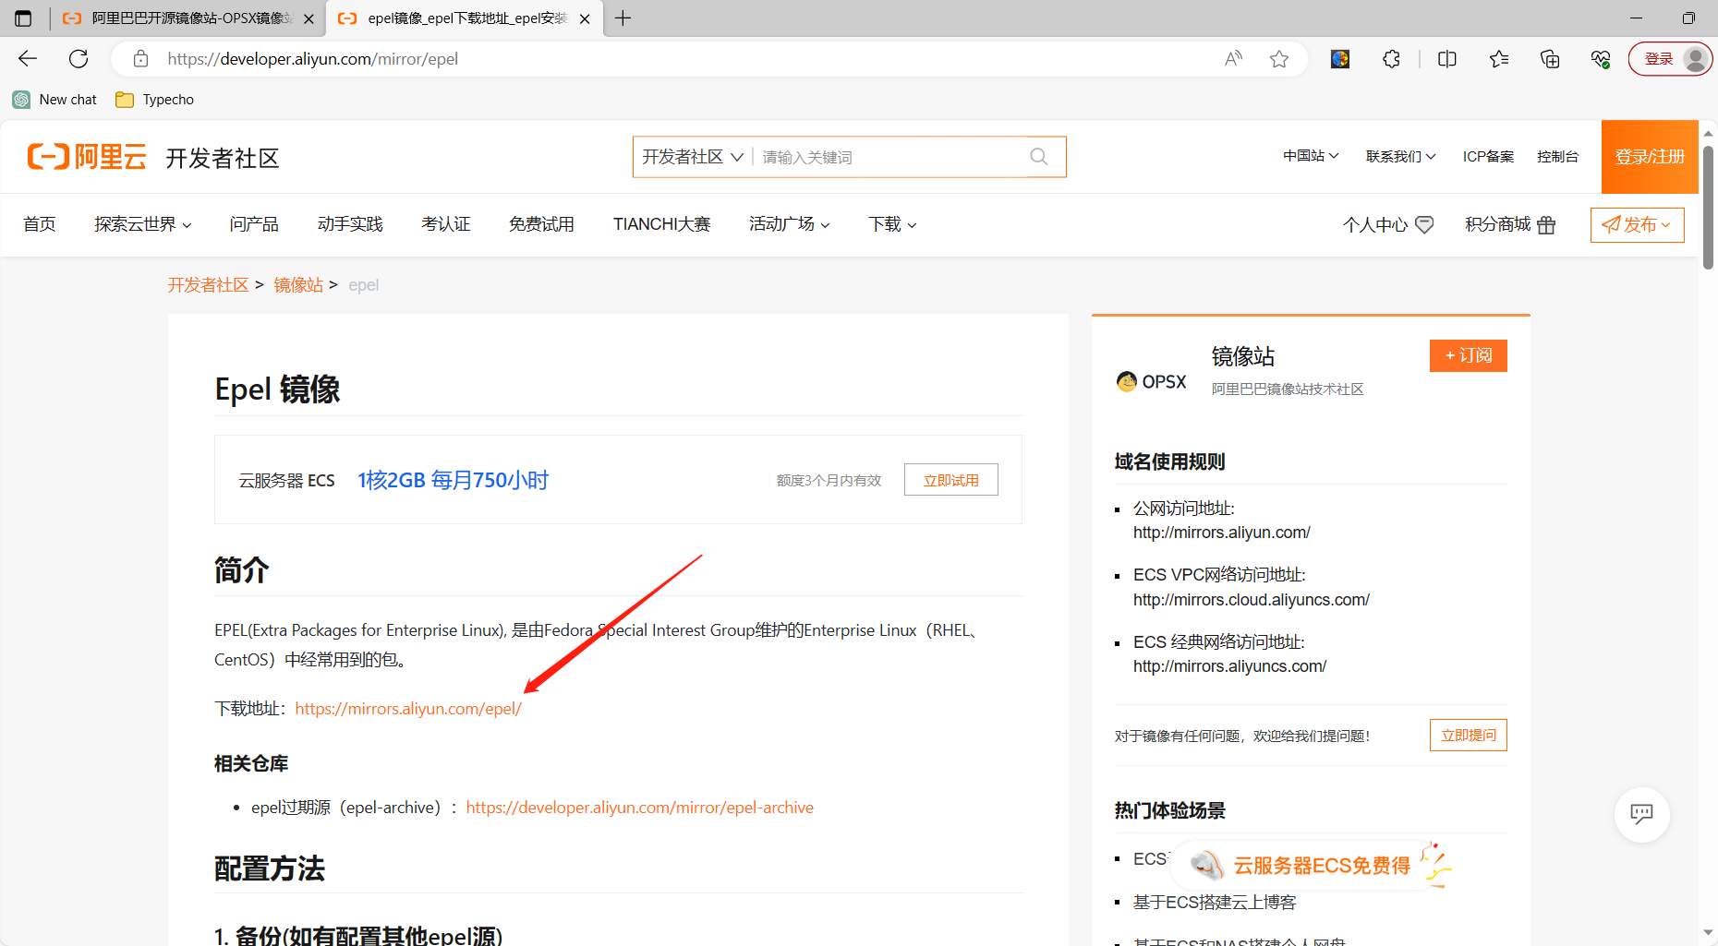This screenshot has height=946, width=1718.
Task: Open ICP备案 link
Action: (x=1488, y=157)
